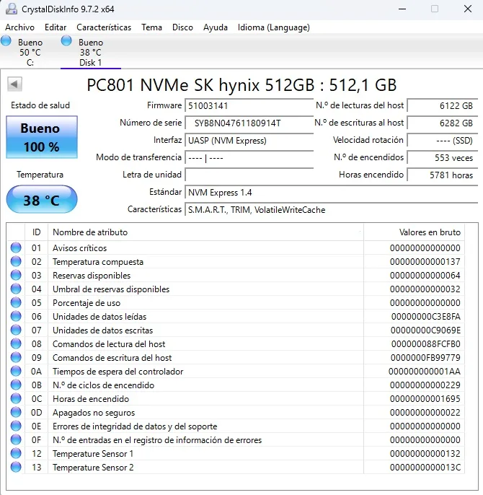This screenshot has height=495, width=483.
Task: Click the C: drive blue status orb
Action: coord(6,41)
